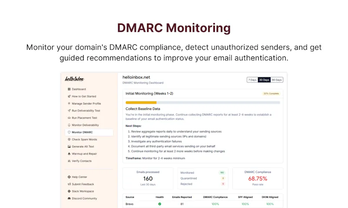Click the Slack Workspace icon
This screenshot has width=348, height=208.
click(x=69, y=191)
